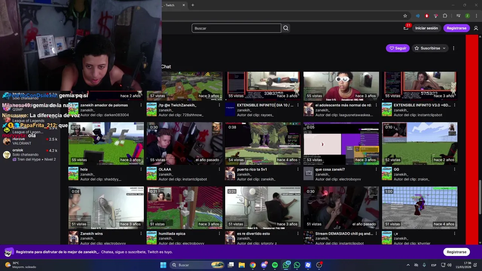
Task: Close the Twitch browser tab
Action: point(184,5)
